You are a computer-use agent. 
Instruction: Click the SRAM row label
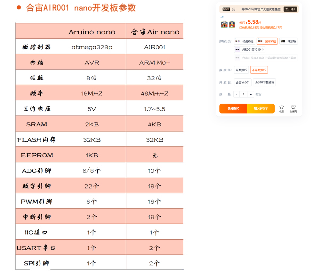[37, 124]
